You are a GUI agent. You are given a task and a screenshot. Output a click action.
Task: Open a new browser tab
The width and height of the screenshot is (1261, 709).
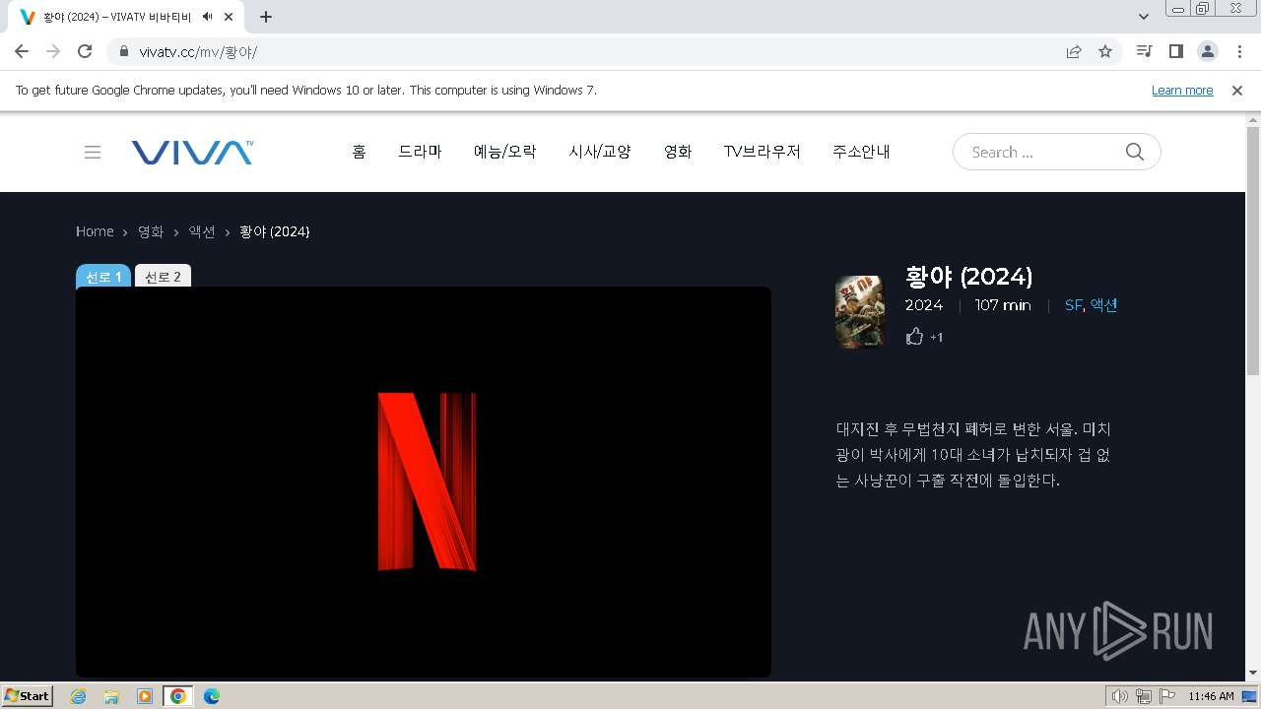(x=266, y=17)
